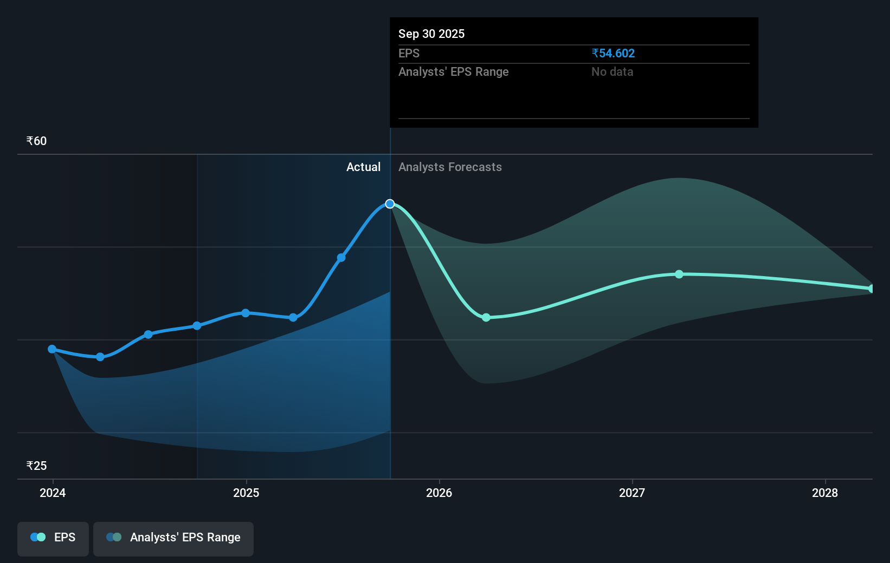Select the highlighted white data point marker
The height and width of the screenshot is (563, 890).
(x=390, y=204)
